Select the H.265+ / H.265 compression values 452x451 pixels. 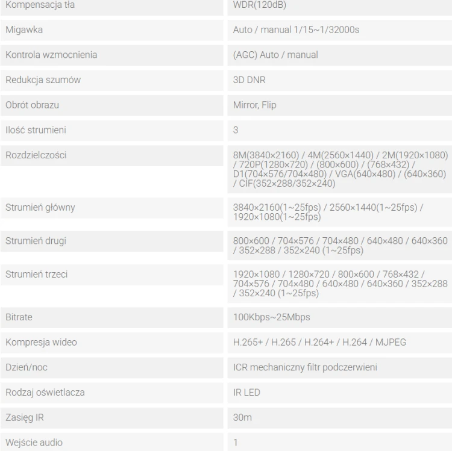pyautogui.click(x=319, y=343)
